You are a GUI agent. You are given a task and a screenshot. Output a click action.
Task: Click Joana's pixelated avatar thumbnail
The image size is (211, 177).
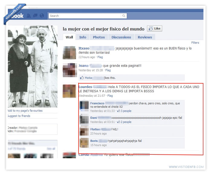70,70
